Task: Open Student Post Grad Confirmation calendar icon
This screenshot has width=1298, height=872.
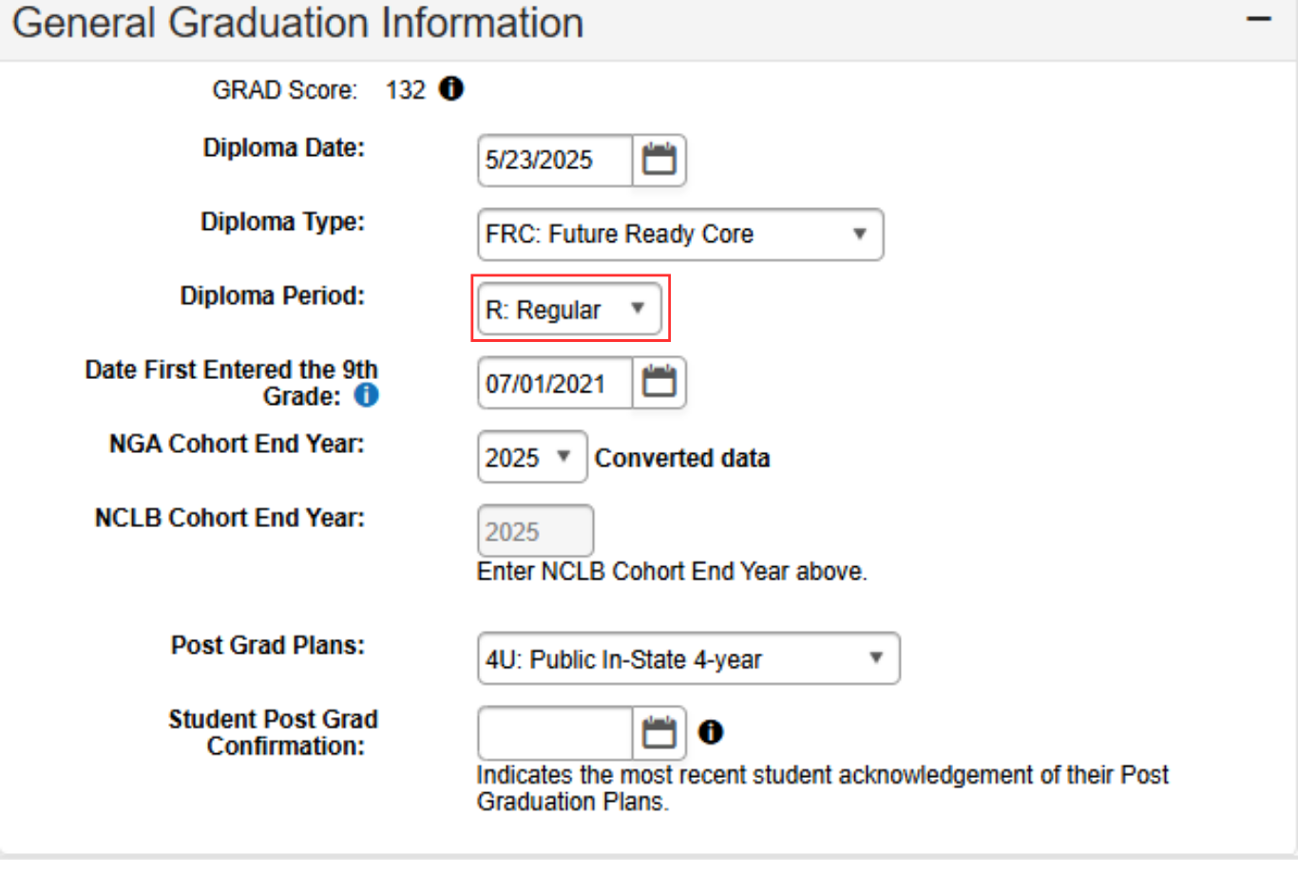Action: click(659, 732)
